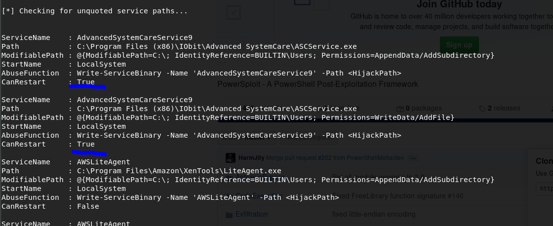Expand the commit message ellipsis
The height and width of the screenshot is (226, 553).
(413, 158)
